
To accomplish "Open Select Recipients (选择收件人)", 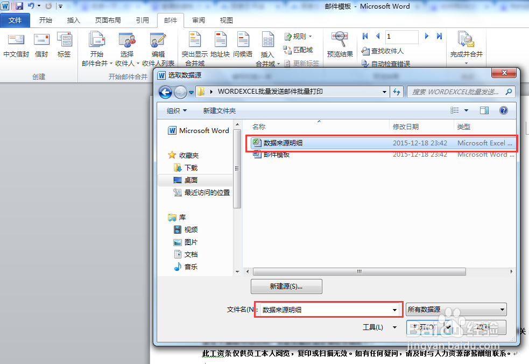I will click(x=127, y=48).
